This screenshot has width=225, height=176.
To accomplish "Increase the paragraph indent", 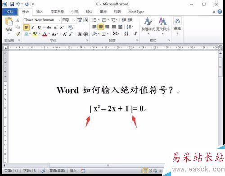I will pos(130,20).
